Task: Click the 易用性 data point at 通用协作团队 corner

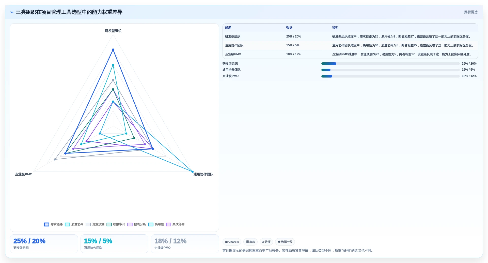Action: [192, 172]
